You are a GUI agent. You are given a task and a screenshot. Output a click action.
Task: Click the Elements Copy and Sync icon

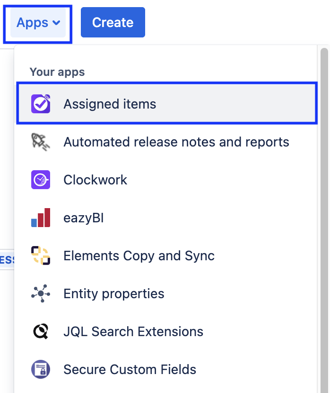click(41, 256)
